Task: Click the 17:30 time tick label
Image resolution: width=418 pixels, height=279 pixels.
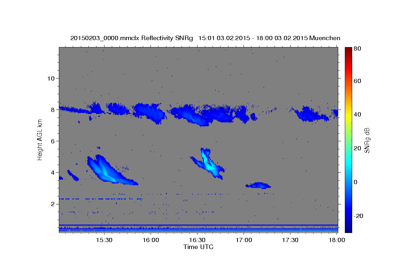Action: [290, 240]
